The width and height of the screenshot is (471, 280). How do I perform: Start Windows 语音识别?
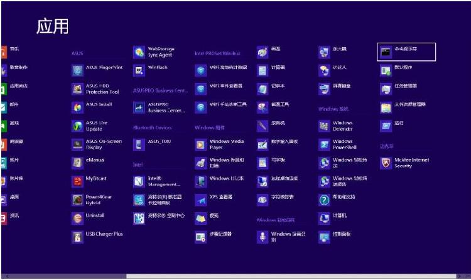click(281, 237)
